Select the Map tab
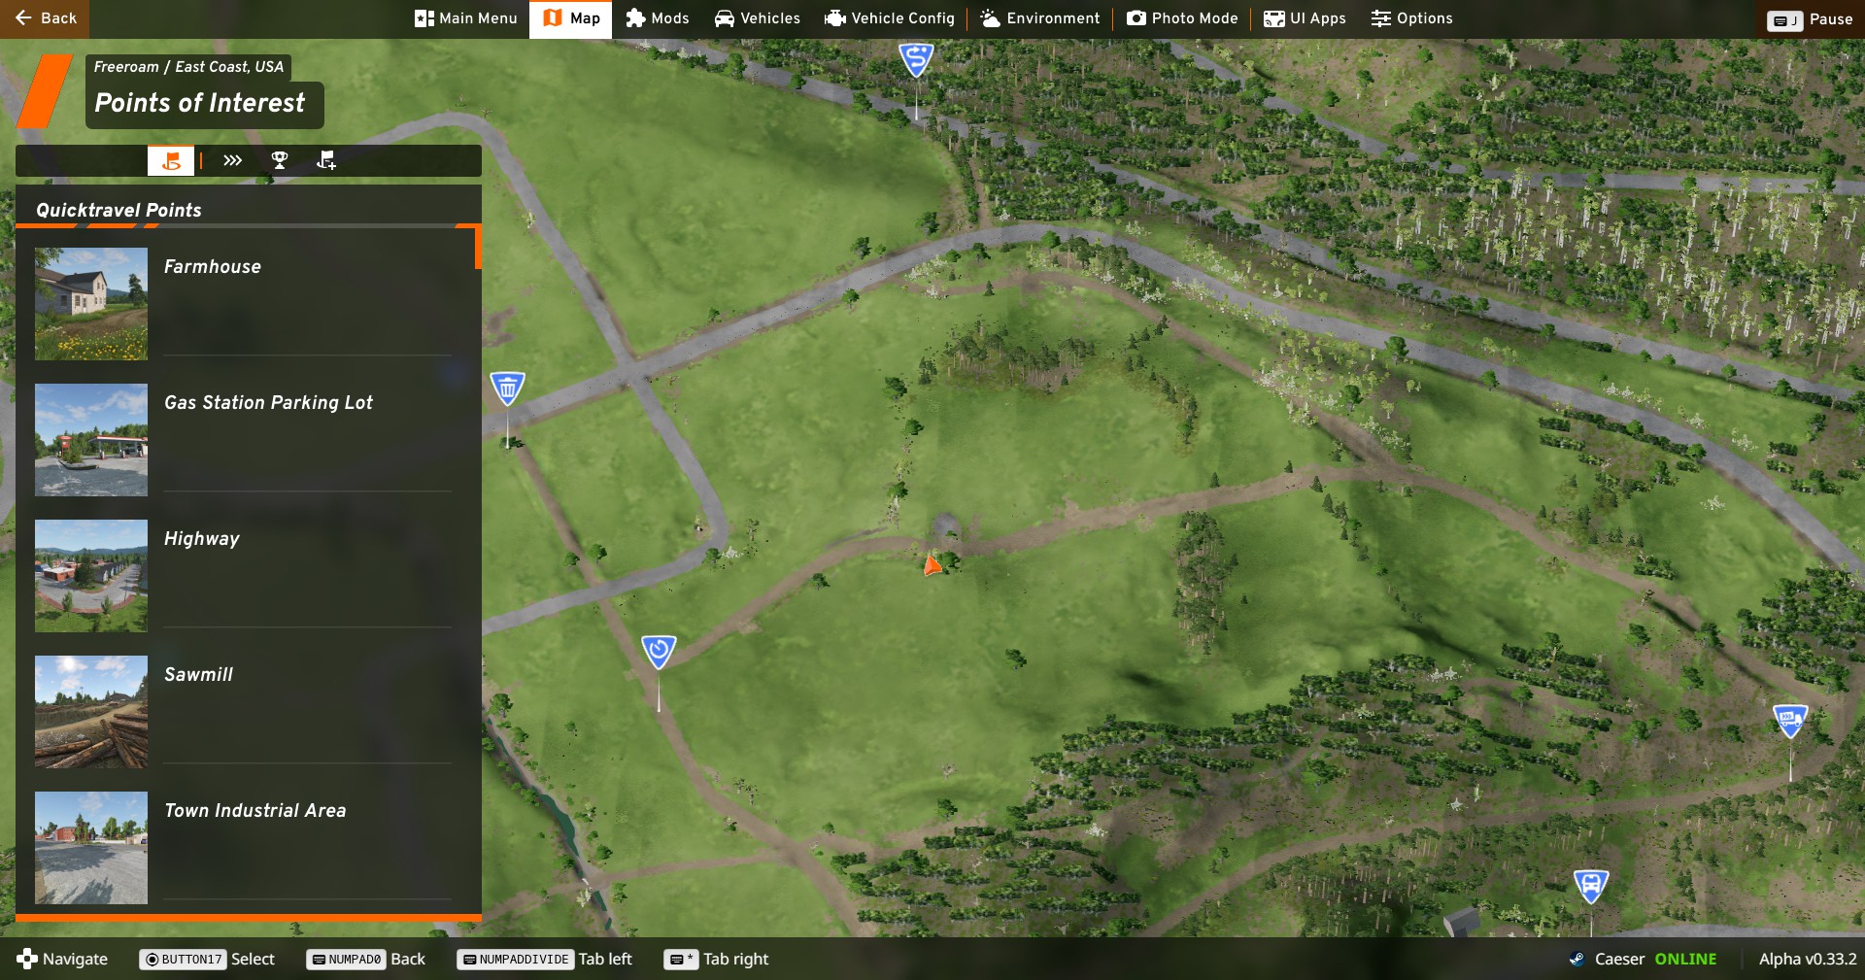Image resolution: width=1865 pixels, height=980 pixels. click(570, 18)
